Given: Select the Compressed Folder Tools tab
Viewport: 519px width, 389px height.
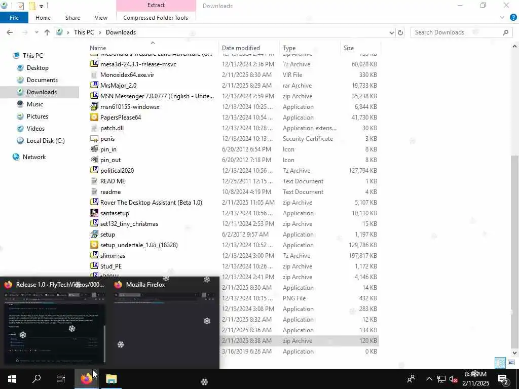Looking at the screenshot, I should coord(156,18).
